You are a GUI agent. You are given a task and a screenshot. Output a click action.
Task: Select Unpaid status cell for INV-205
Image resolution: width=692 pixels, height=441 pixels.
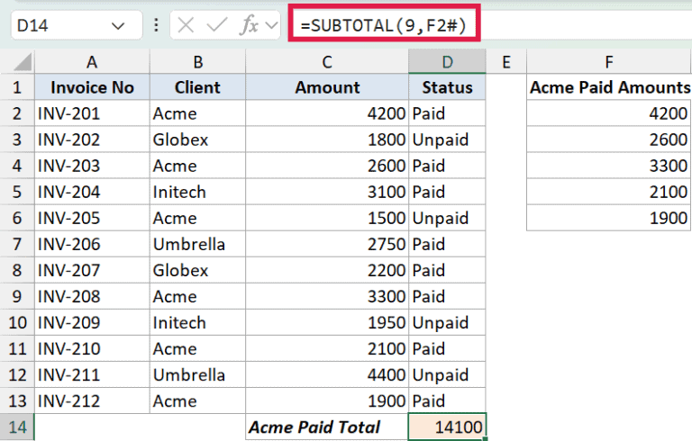tap(447, 218)
